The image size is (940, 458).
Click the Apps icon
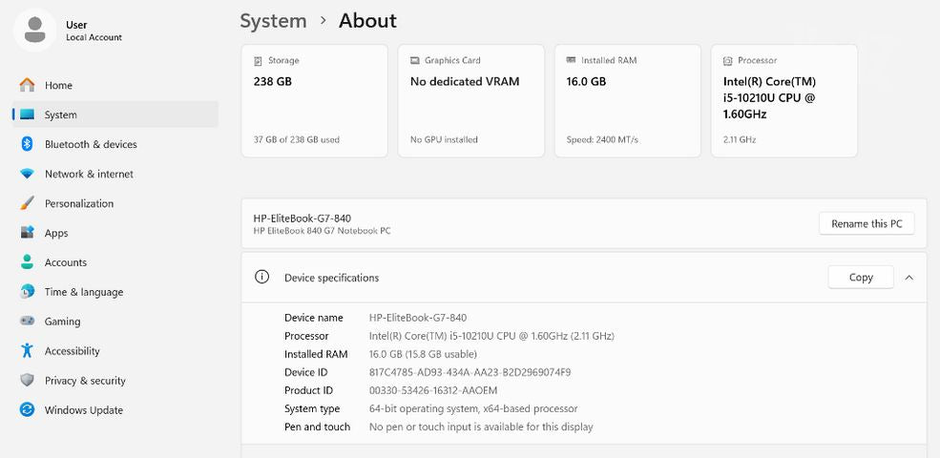point(27,233)
